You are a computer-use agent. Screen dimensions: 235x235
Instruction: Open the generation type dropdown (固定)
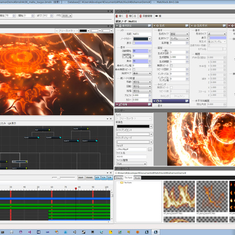pos(179,34)
